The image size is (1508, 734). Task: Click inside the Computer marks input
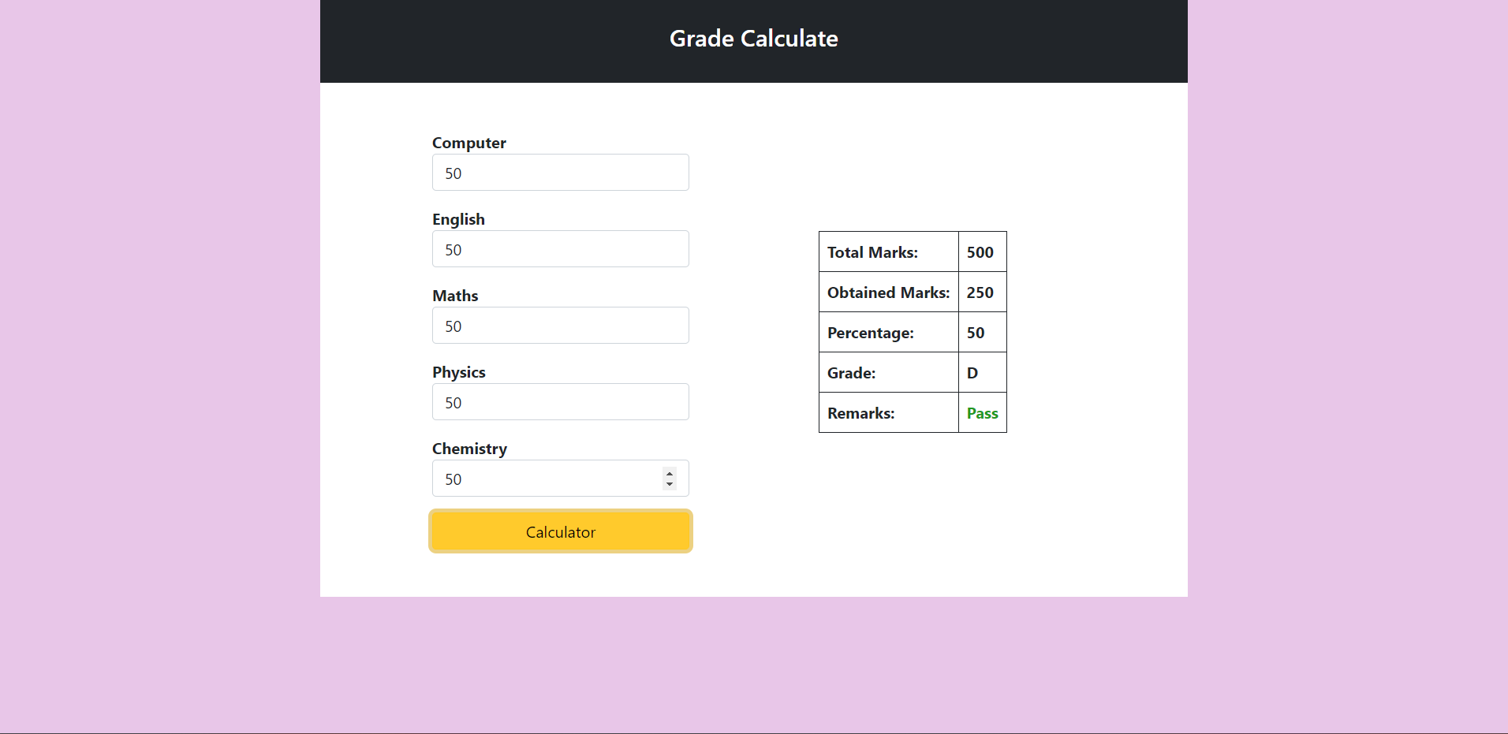point(560,172)
